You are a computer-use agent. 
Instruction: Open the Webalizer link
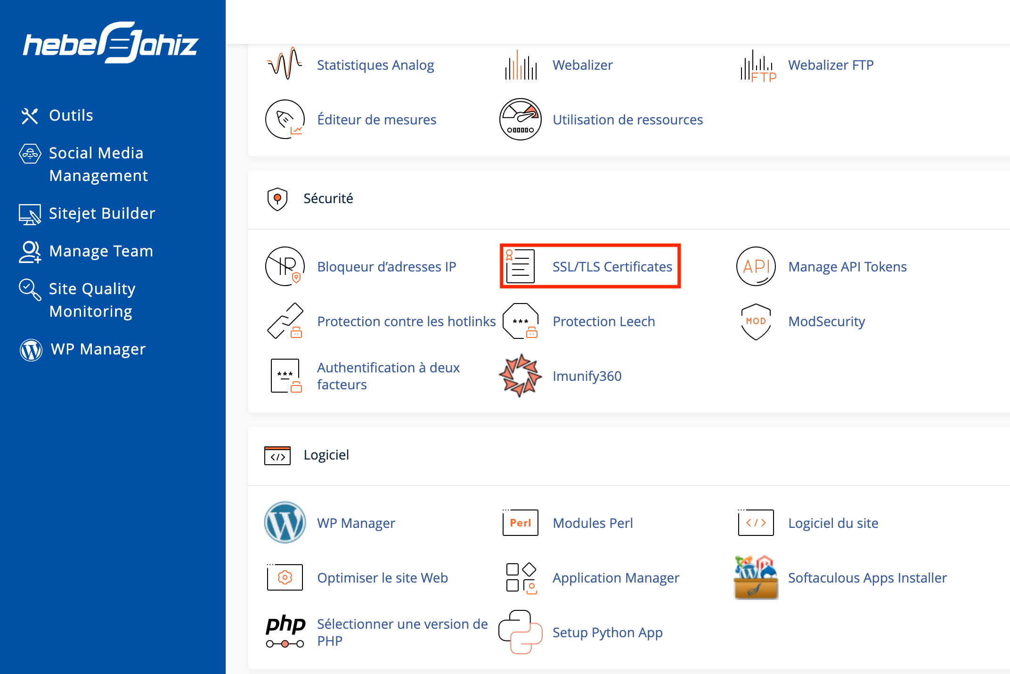coord(582,65)
